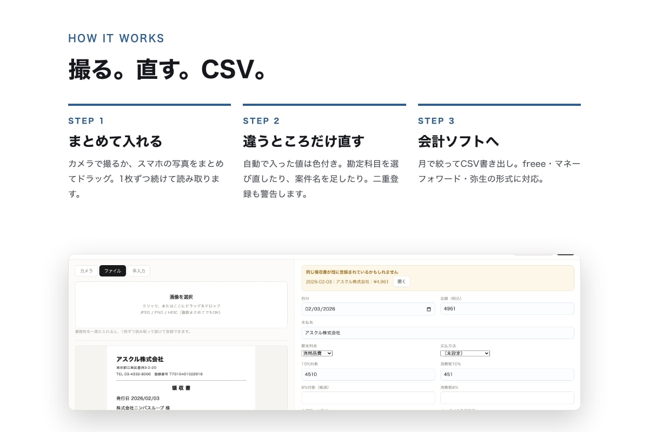Focus the 日付 date field 02/03/2026
Screen dimensions: 649x432
(x=368, y=309)
